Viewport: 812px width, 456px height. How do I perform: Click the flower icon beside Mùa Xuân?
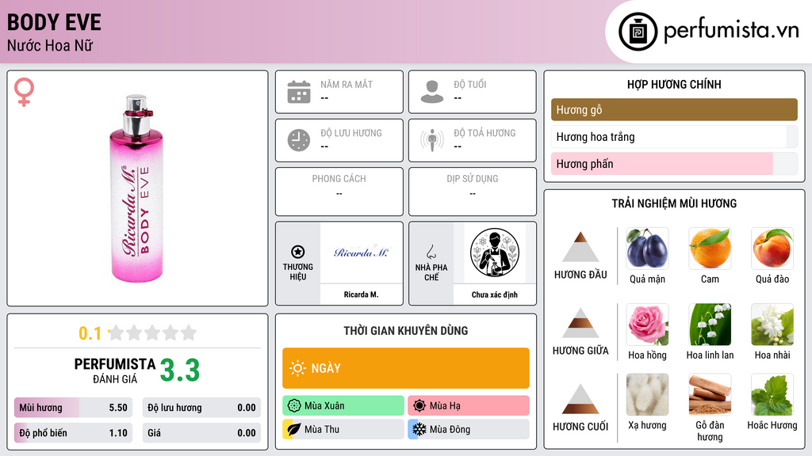click(x=294, y=405)
